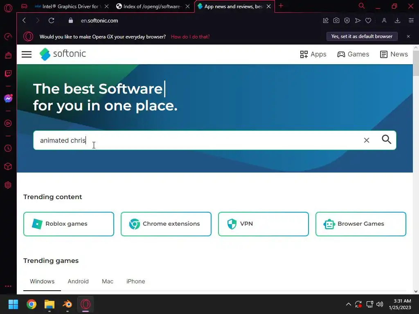Add page to bookmarks with heart icon
The width and height of the screenshot is (419, 314).
point(368,20)
